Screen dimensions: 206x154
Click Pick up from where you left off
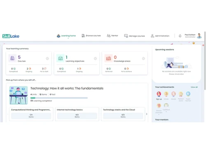click(x=21, y=80)
